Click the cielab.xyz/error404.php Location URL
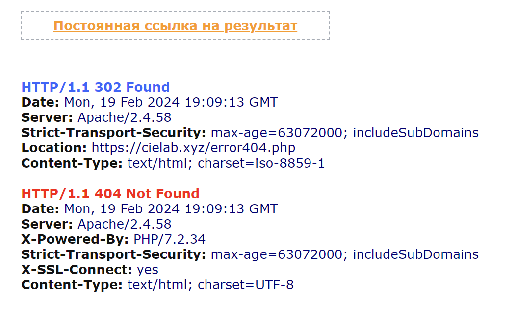The image size is (516, 322). pos(193,148)
